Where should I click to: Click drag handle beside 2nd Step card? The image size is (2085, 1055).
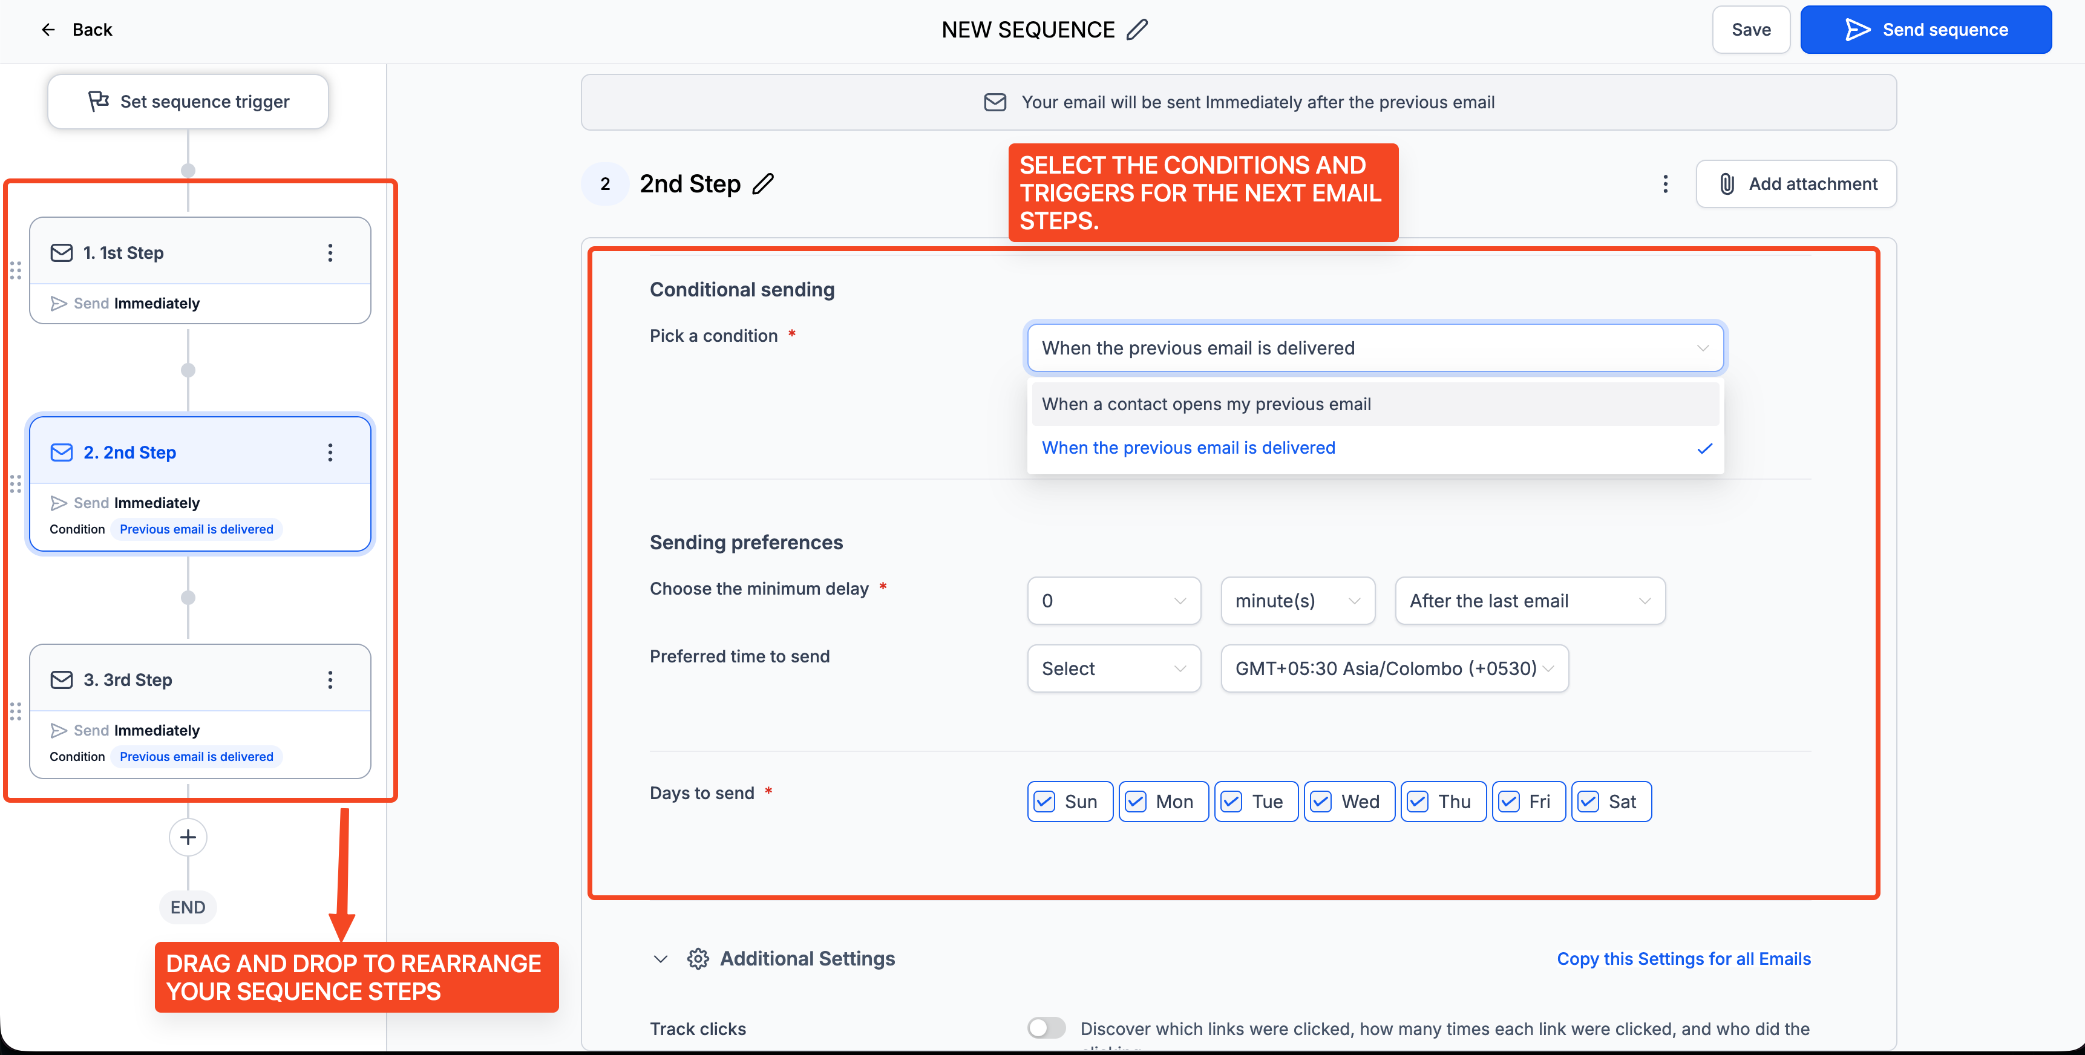(x=15, y=485)
